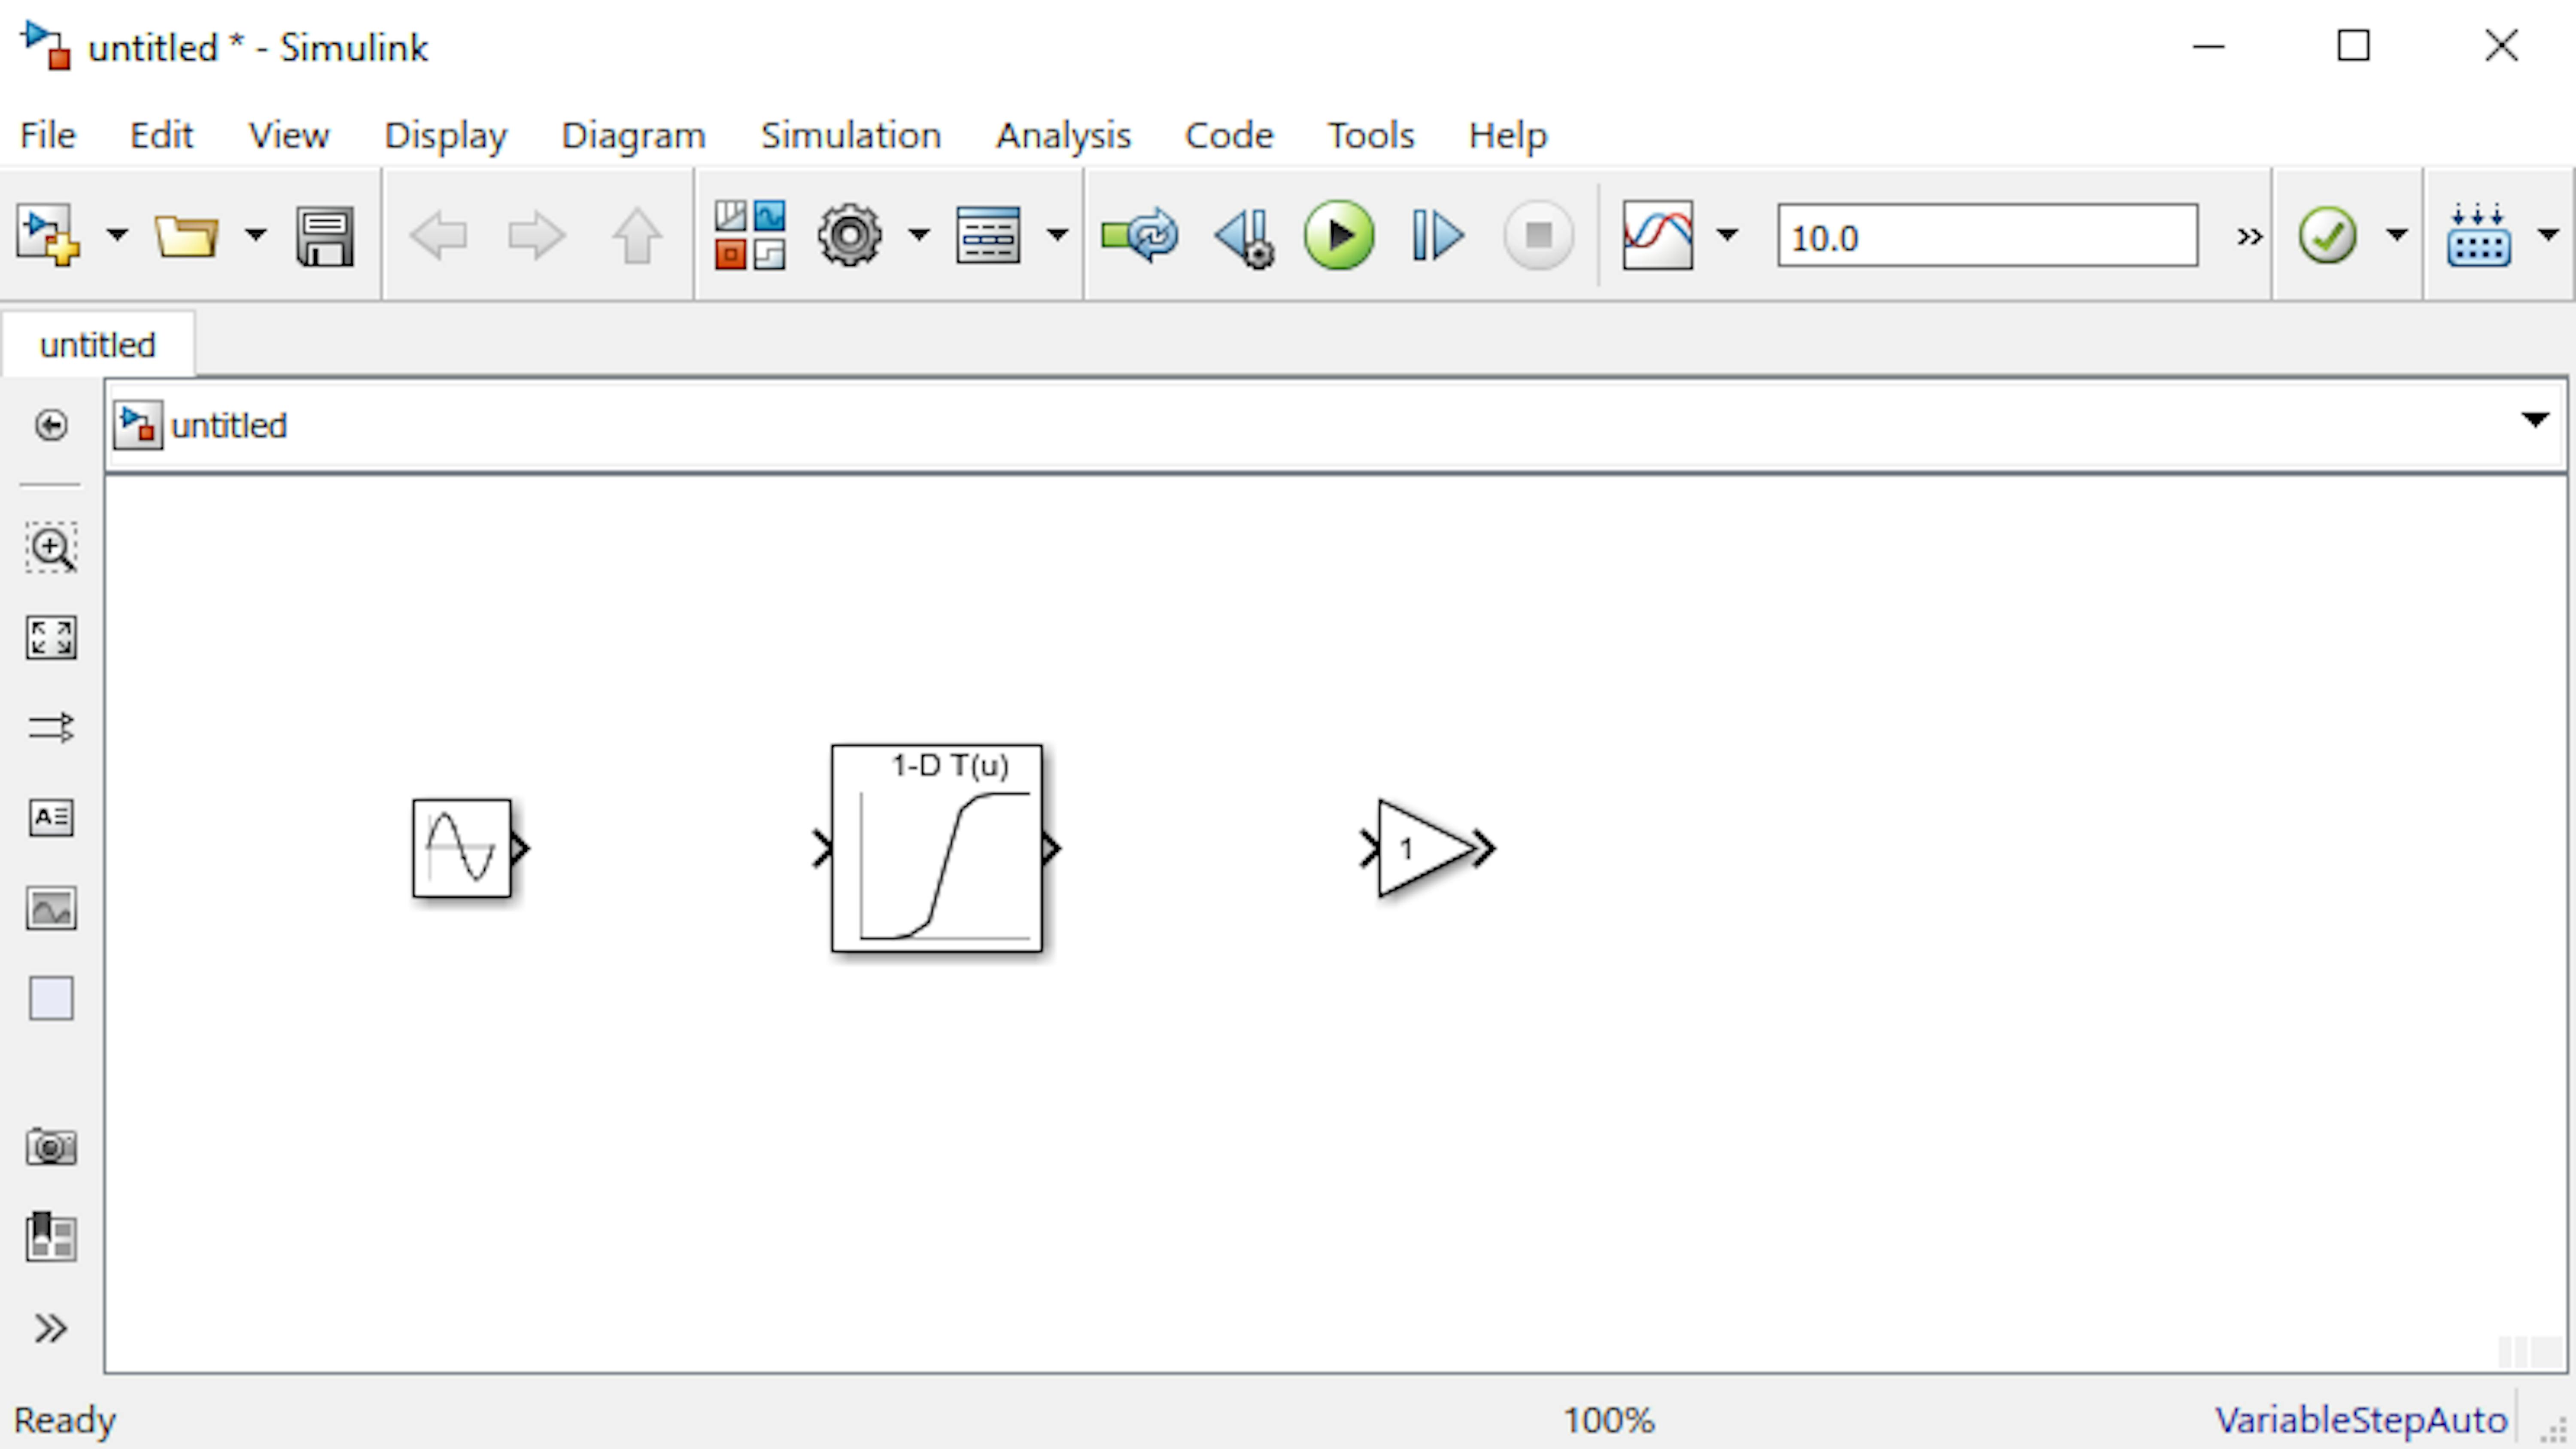The width and height of the screenshot is (2576, 1449).
Task: Save the model with floppy icon
Action: (x=325, y=237)
